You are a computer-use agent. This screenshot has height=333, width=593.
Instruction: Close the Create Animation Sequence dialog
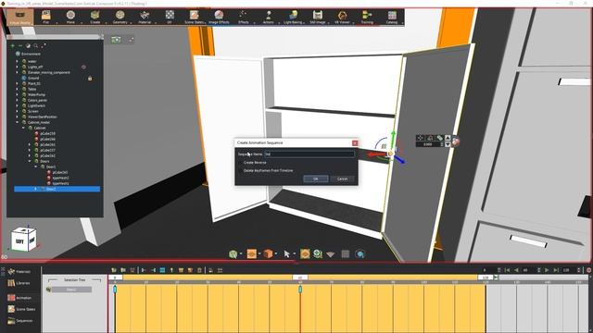pos(355,143)
